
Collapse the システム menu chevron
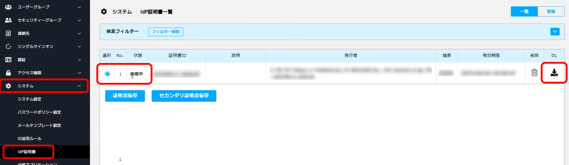79,86
